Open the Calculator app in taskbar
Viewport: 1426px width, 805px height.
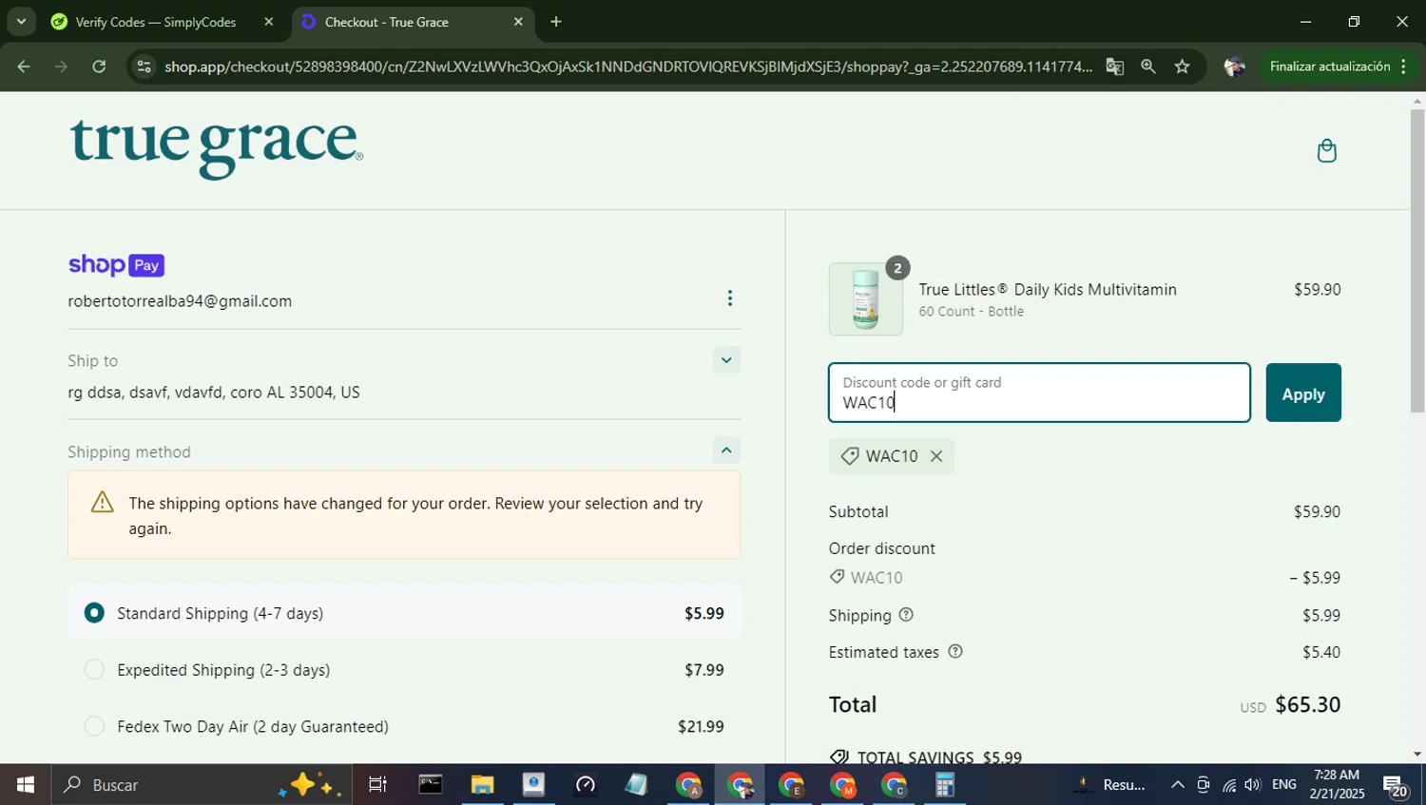tap(944, 785)
